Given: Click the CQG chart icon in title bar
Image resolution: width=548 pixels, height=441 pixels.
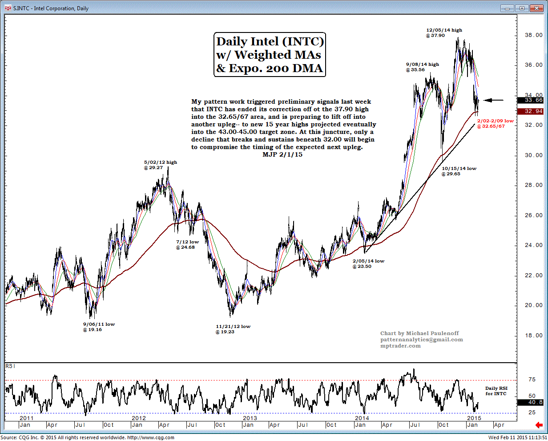Looking at the screenshot, I should coord(8,8).
